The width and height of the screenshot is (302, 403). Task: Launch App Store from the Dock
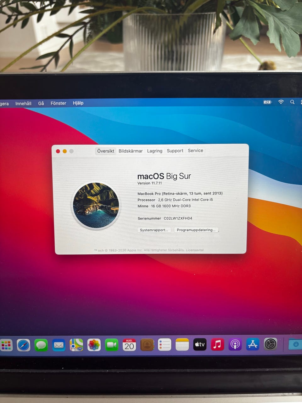(x=253, y=344)
